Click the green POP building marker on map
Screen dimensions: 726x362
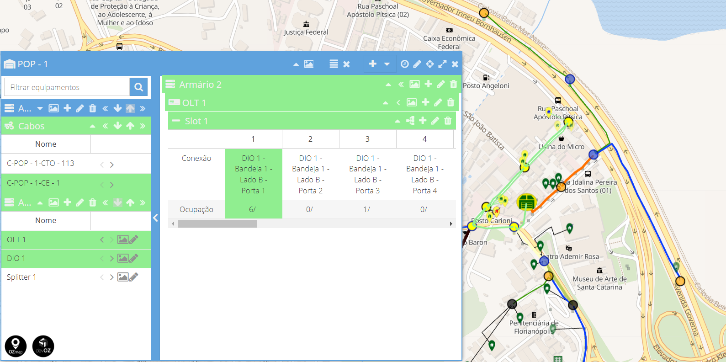click(526, 202)
